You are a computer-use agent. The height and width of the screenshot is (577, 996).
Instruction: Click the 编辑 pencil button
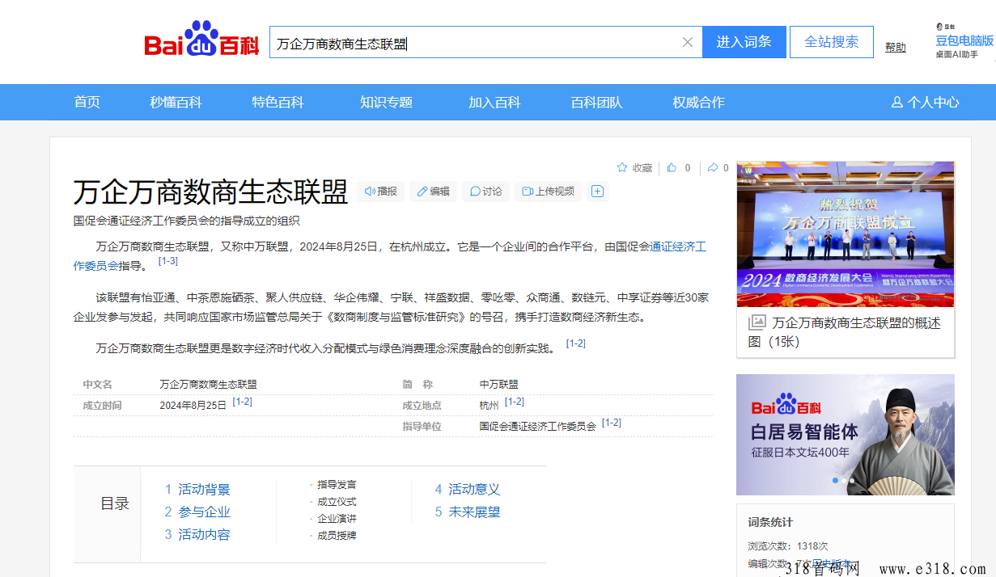tap(433, 192)
